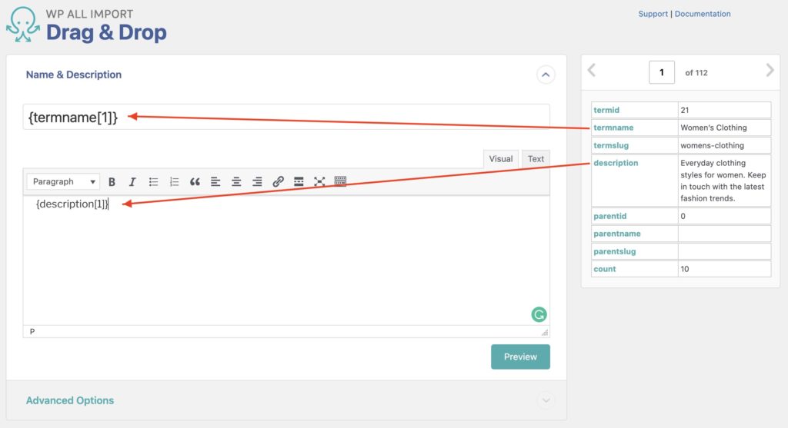788x428 pixels.
Task: Select the parentid field name
Action: 610,216
